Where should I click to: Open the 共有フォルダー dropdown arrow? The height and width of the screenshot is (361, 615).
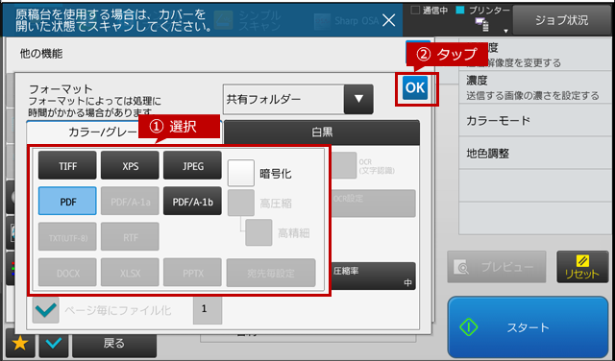coord(358,99)
